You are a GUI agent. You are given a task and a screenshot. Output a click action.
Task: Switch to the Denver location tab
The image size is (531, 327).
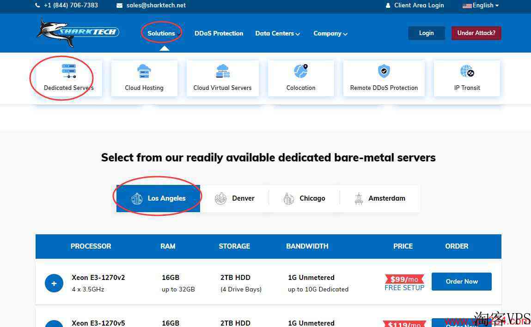[x=234, y=198]
